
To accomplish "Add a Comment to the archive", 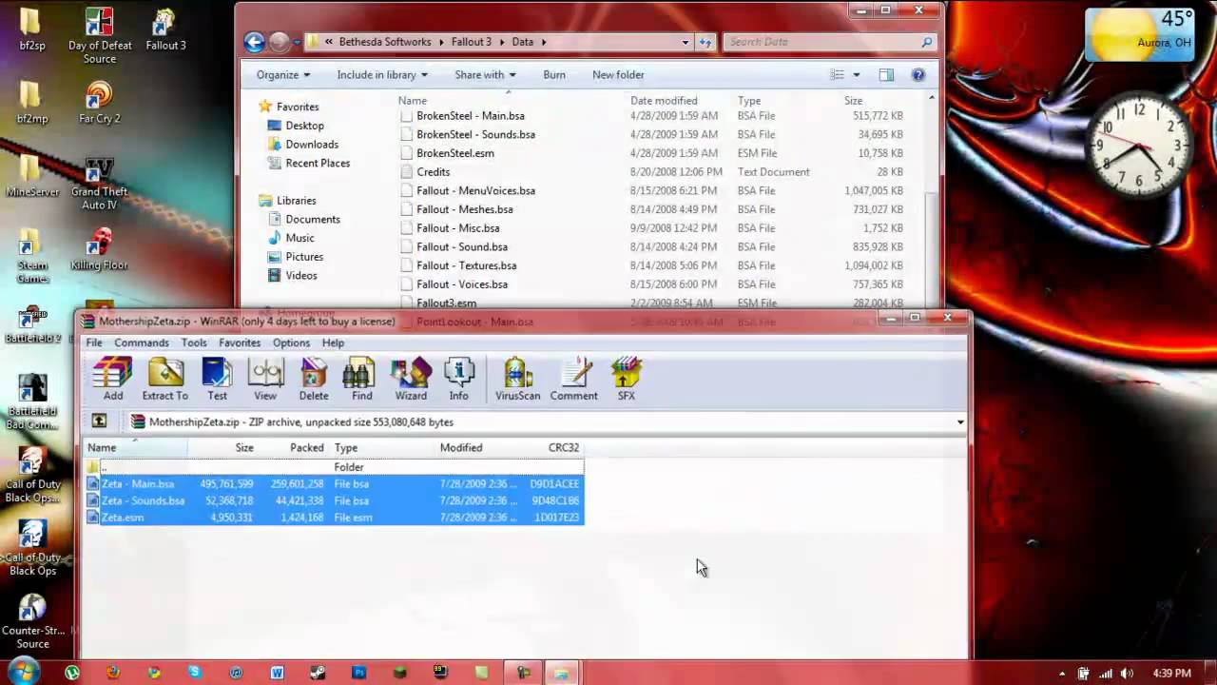I will pyautogui.click(x=573, y=379).
